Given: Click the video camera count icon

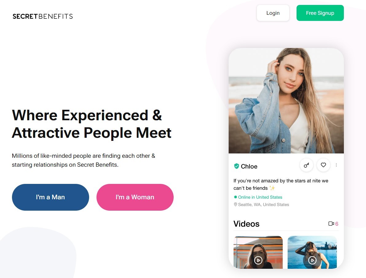Looking at the screenshot, I should (x=331, y=224).
